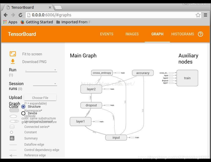Close the TensorBoard browser tab
The image size is (211, 162).
pos(50,7)
